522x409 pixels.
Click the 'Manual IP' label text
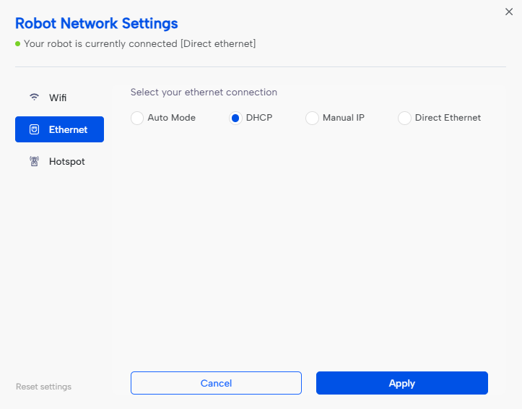pyautogui.click(x=344, y=118)
